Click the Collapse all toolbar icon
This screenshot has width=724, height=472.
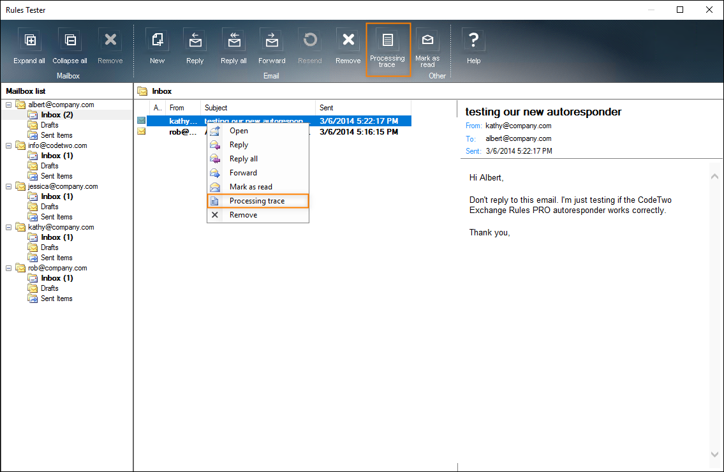point(70,40)
